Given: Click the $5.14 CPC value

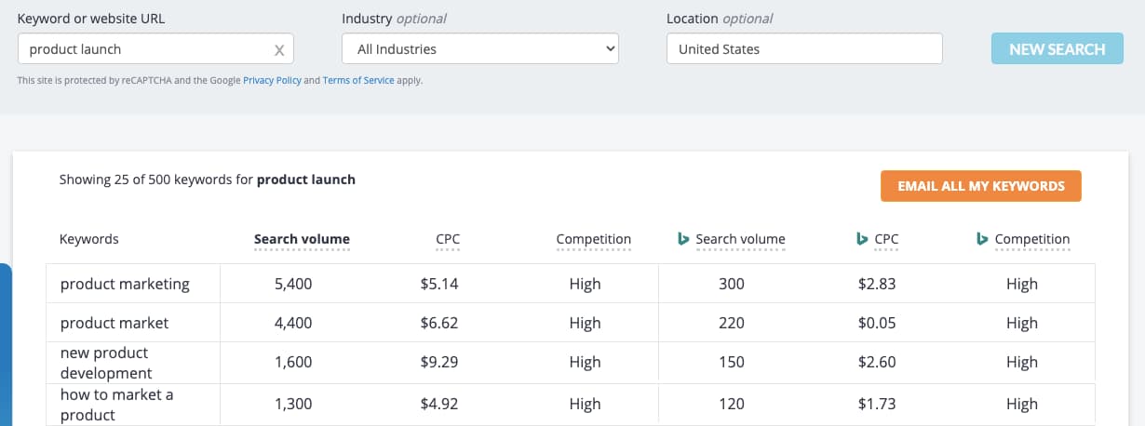Looking at the screenshot, I should [x=439, y=284].
